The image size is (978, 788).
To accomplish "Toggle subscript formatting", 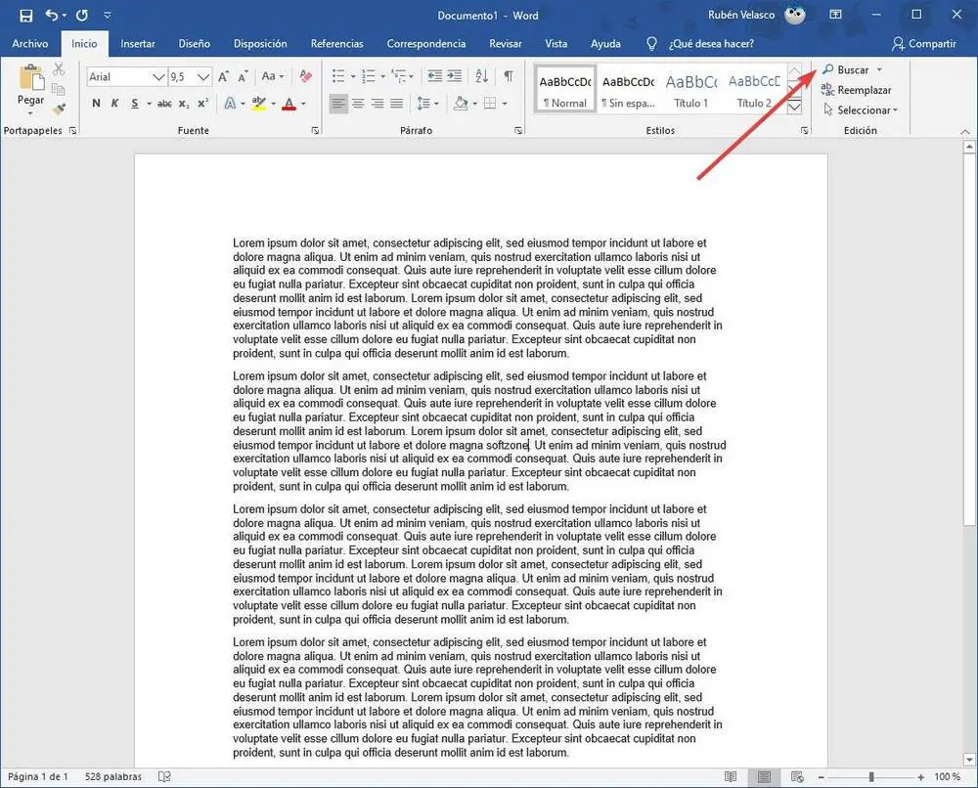I will tap(184, 104).
